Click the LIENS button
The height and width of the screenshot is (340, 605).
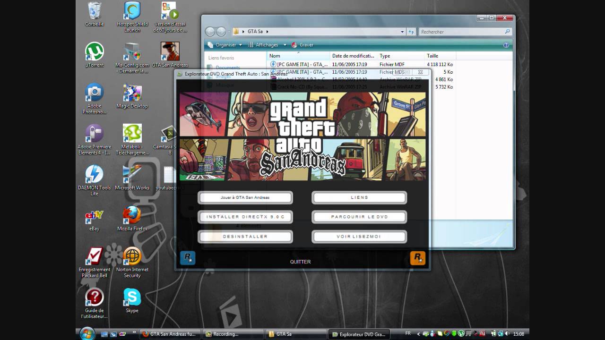(x=359, y=197)
